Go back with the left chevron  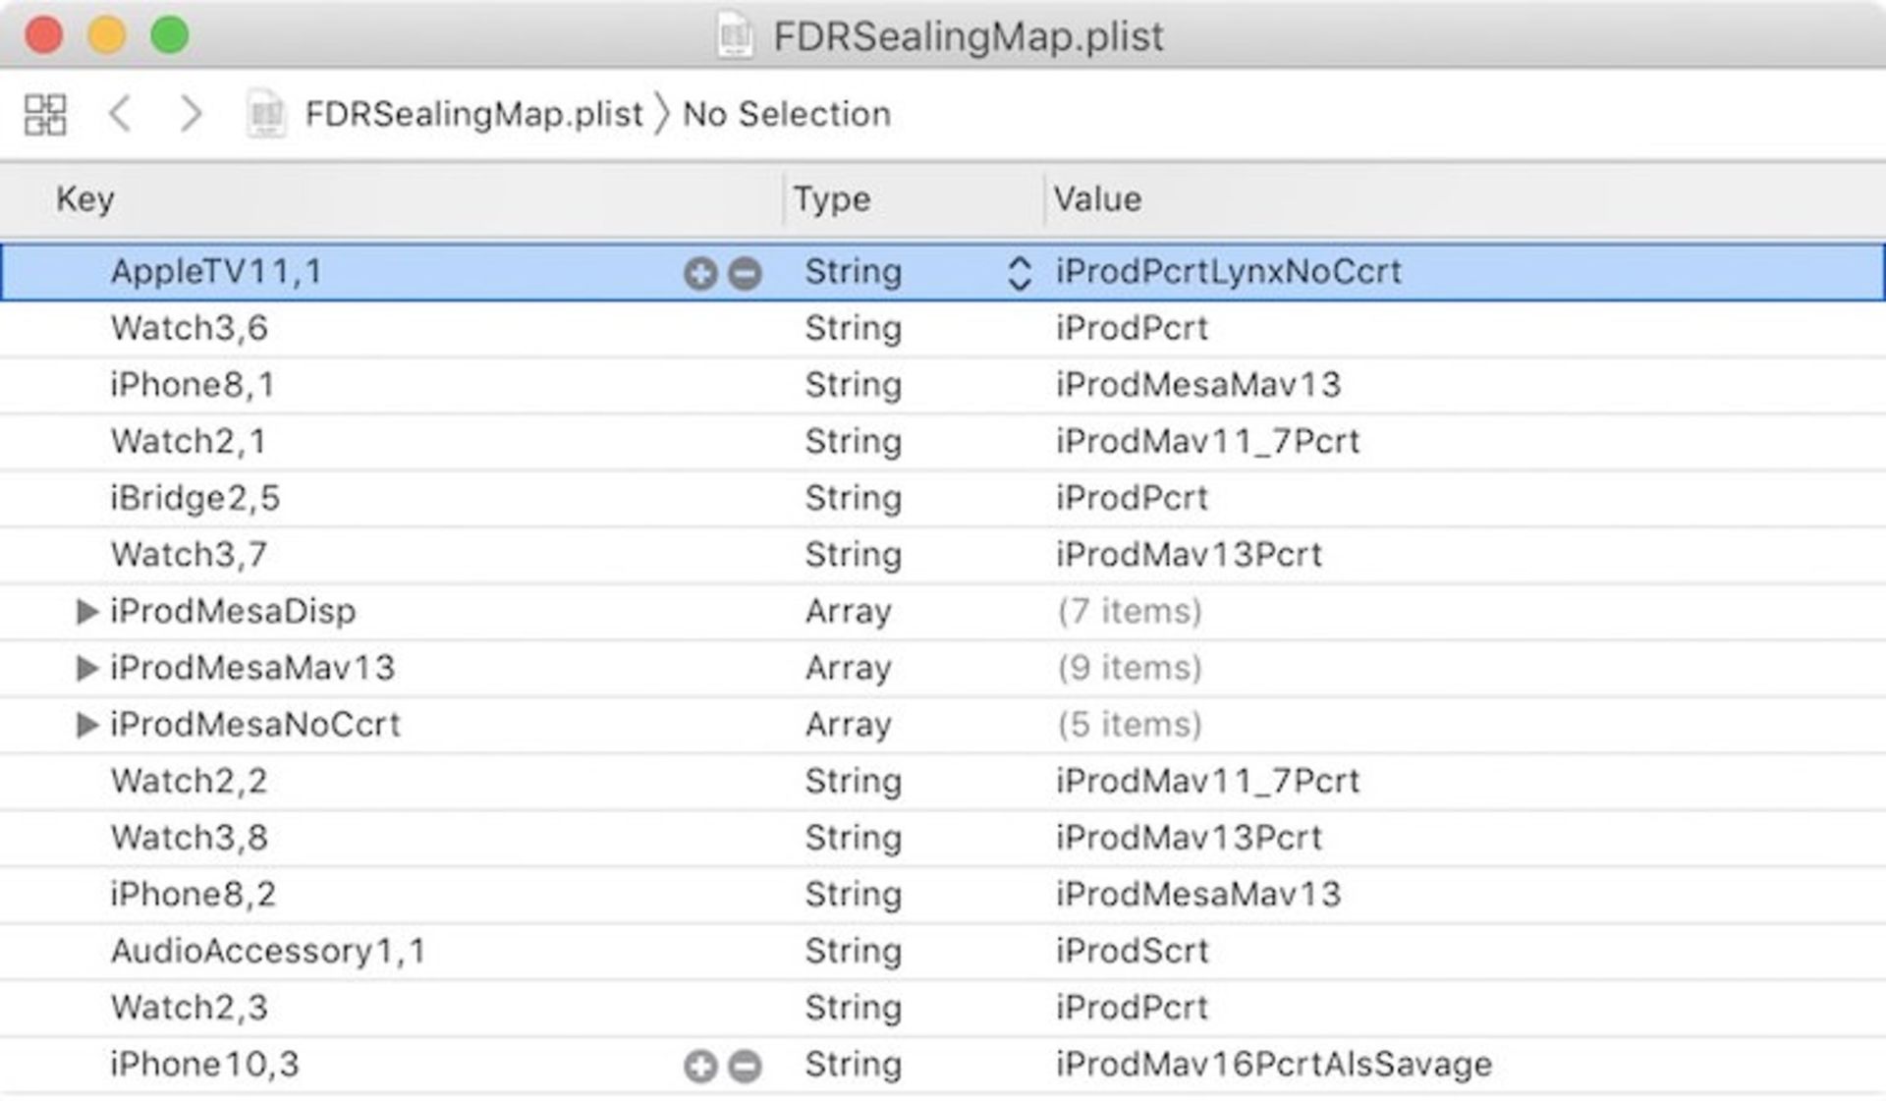(x=120, y=114)
